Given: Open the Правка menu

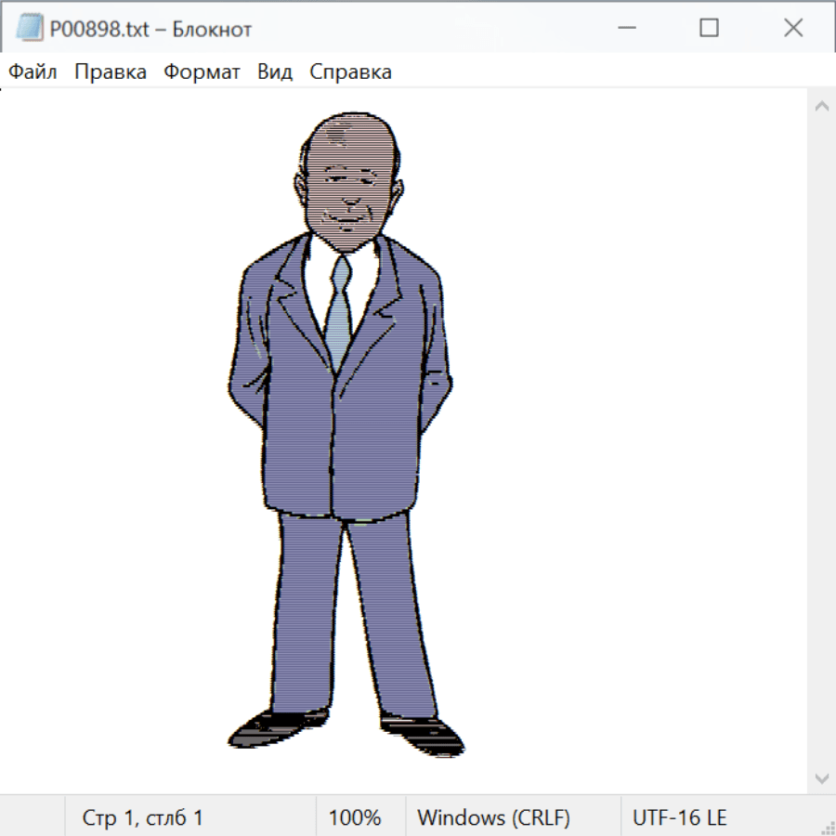Looking at the screenshot, I should click(111, 72).
